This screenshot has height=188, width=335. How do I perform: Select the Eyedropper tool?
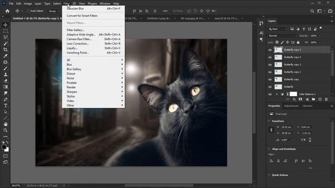tap(5, 56)
